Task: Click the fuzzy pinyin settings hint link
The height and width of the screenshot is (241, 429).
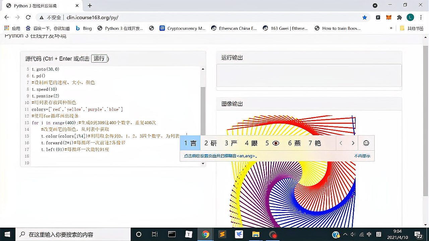Action: point(221,156)
